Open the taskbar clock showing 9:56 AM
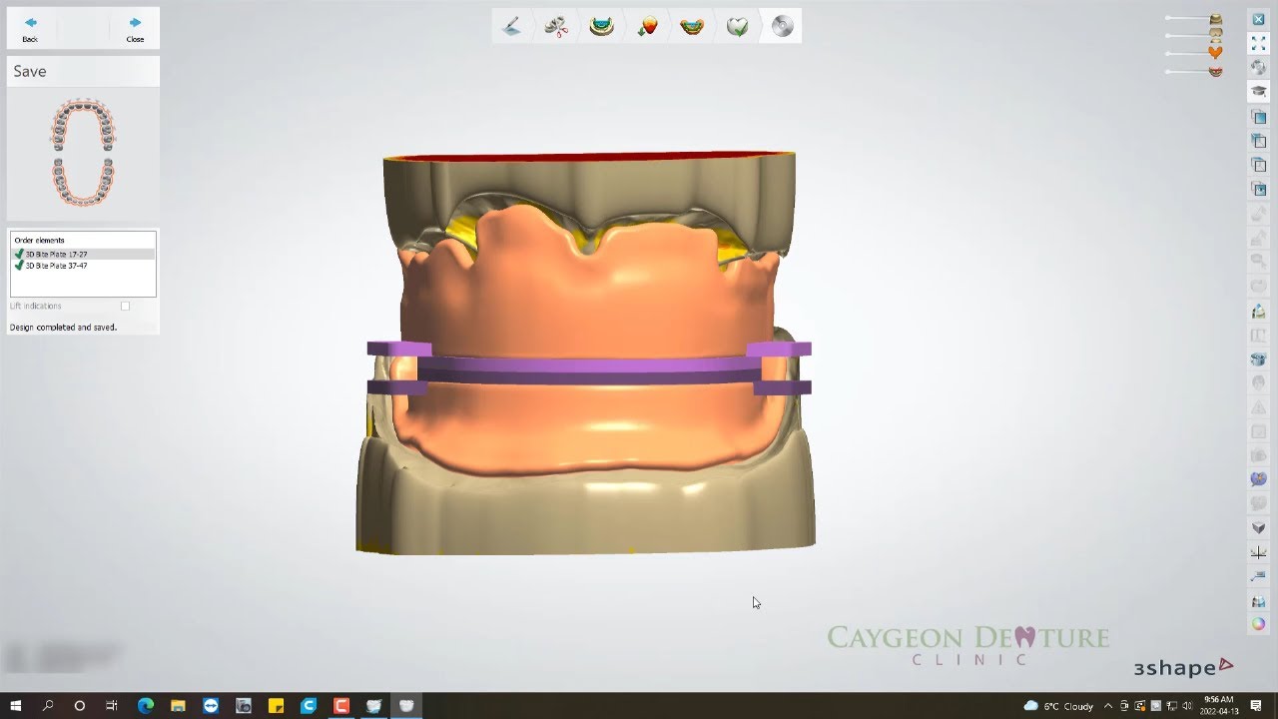The height and width of the screenshot is (719, 1278). (x=1219, y=706)
